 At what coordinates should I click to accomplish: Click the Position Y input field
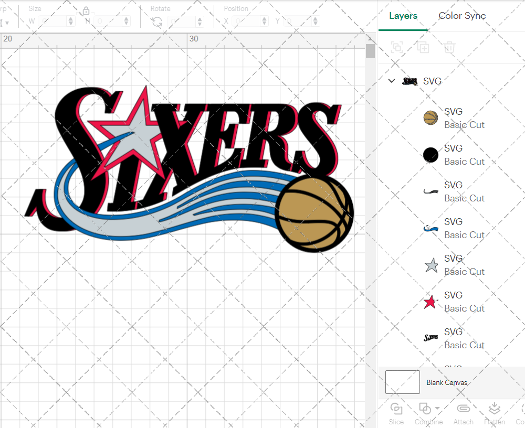click(298, 21)
